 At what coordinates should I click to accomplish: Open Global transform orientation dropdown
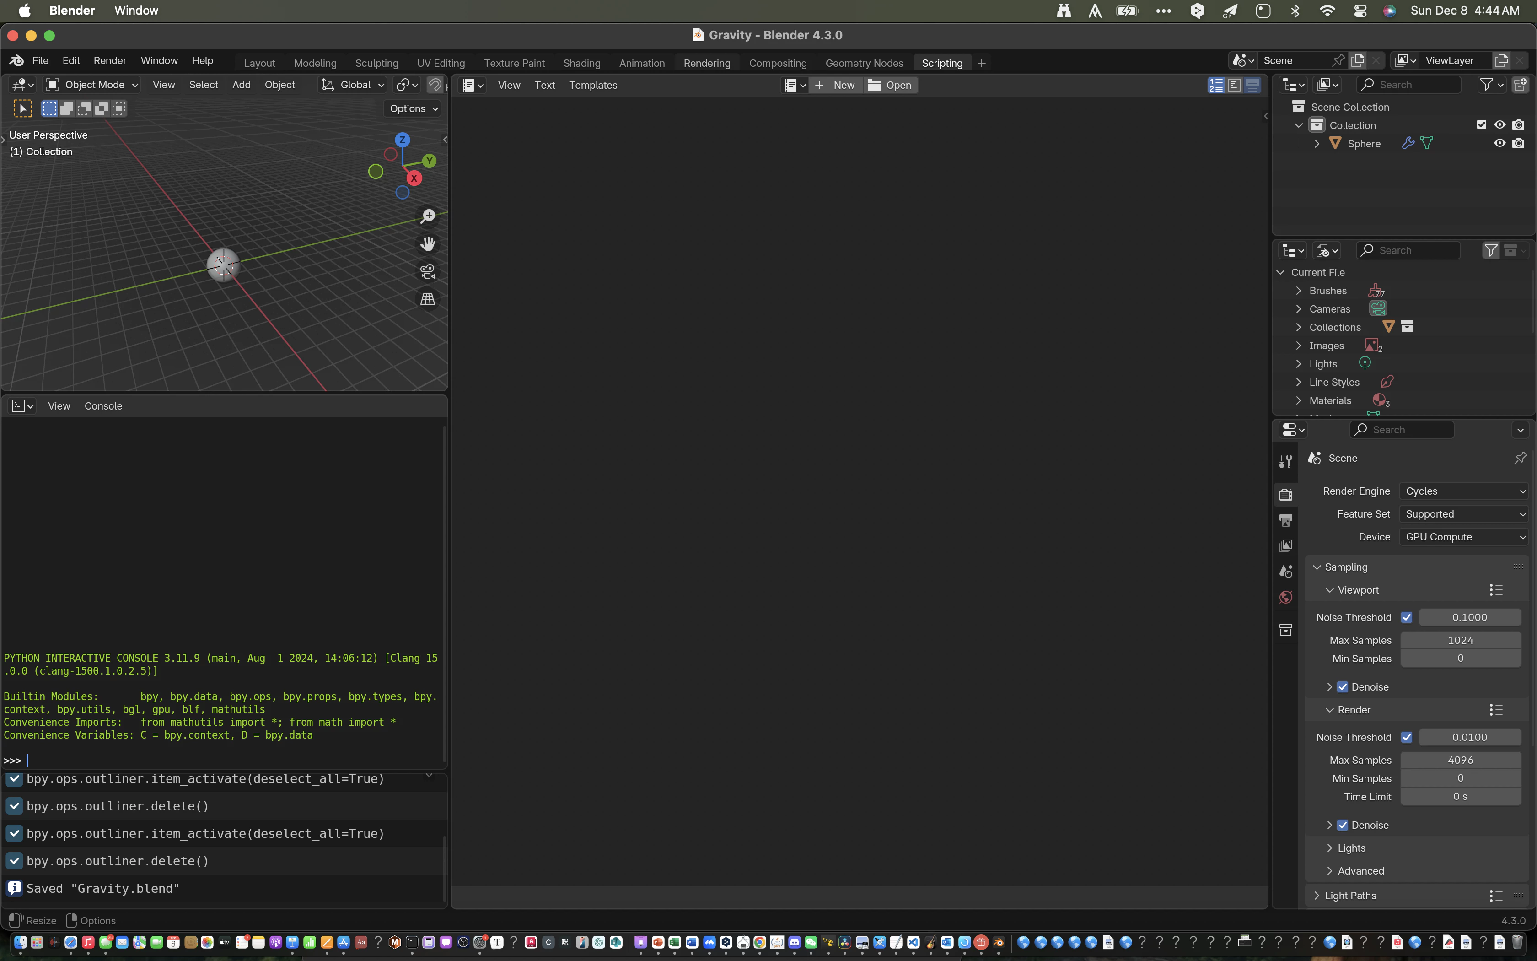point(353,85)
